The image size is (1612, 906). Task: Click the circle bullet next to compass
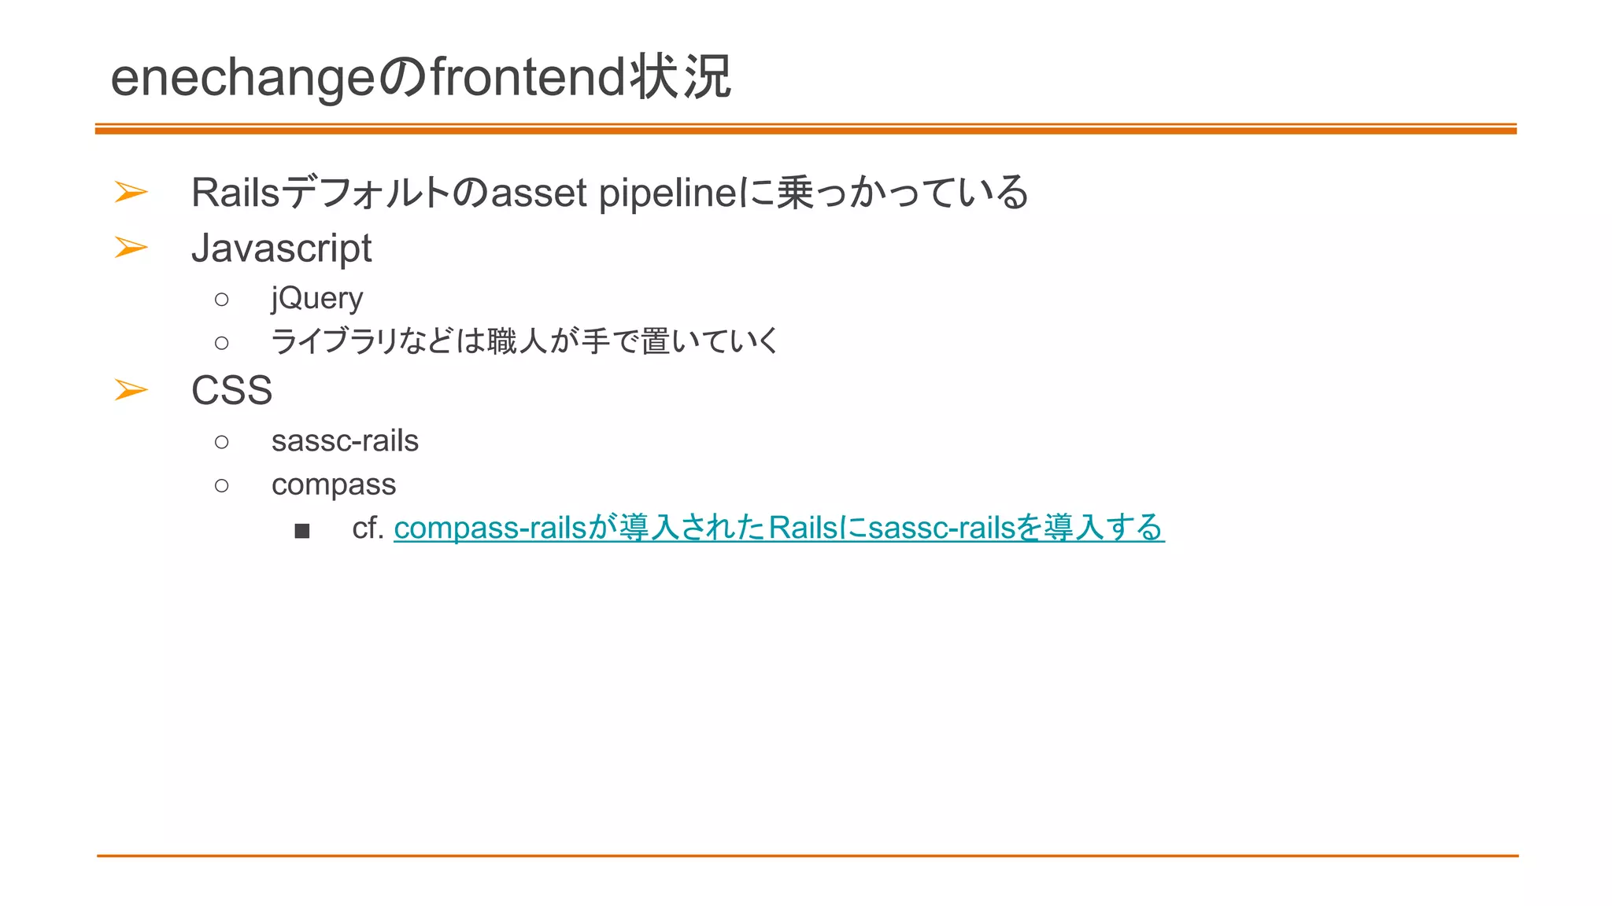(222, 486)
